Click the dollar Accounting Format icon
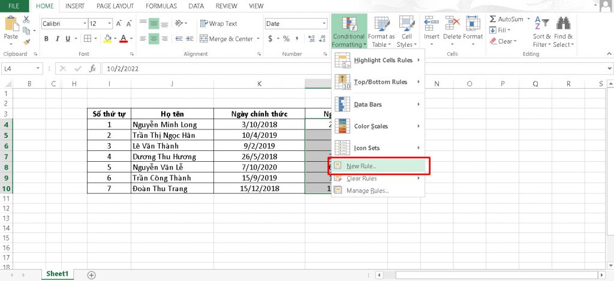 point(270,39)
